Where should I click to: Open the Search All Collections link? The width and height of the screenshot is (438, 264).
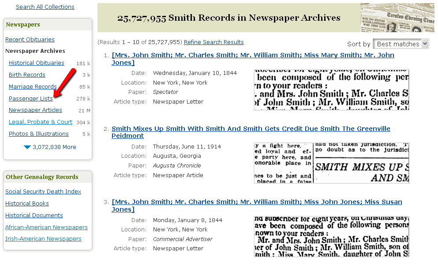coord(45,7)
